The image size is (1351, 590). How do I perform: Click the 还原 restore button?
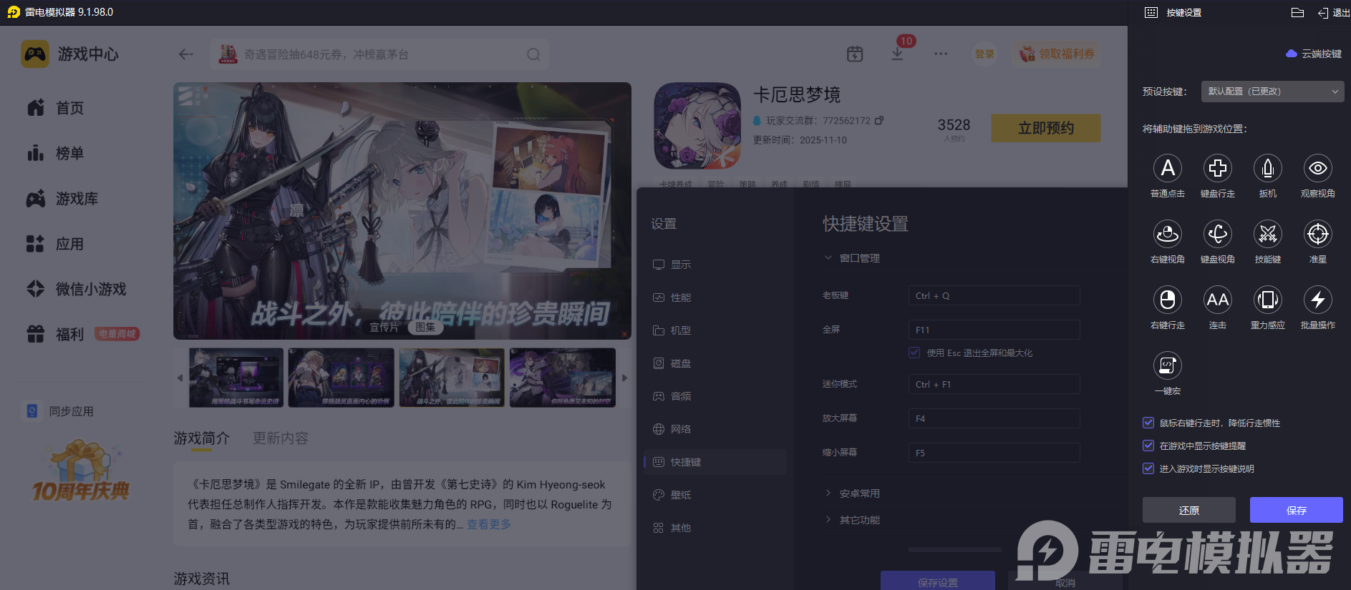click(x=1188, y=510)
